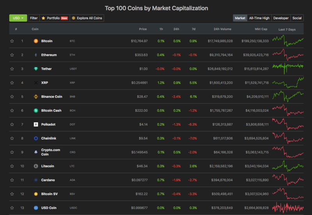Click Ethereum market cap $39,925,423,716

pos(256,55)
